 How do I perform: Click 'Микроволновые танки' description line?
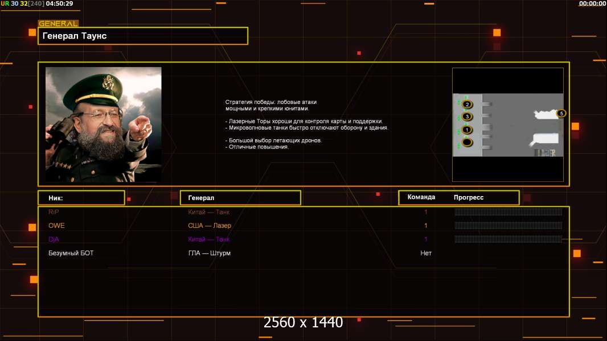click(307, 127)
